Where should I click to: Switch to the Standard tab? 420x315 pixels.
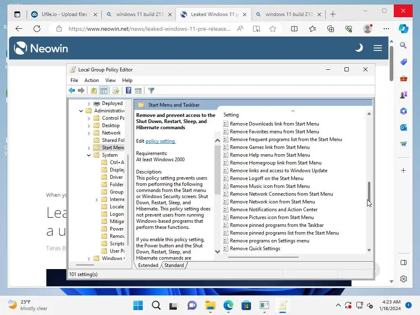174,265
